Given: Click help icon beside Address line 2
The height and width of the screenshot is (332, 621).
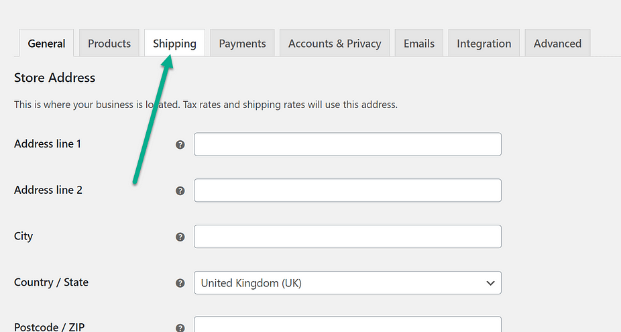Looking at the screenshot, I should (180, 190).
